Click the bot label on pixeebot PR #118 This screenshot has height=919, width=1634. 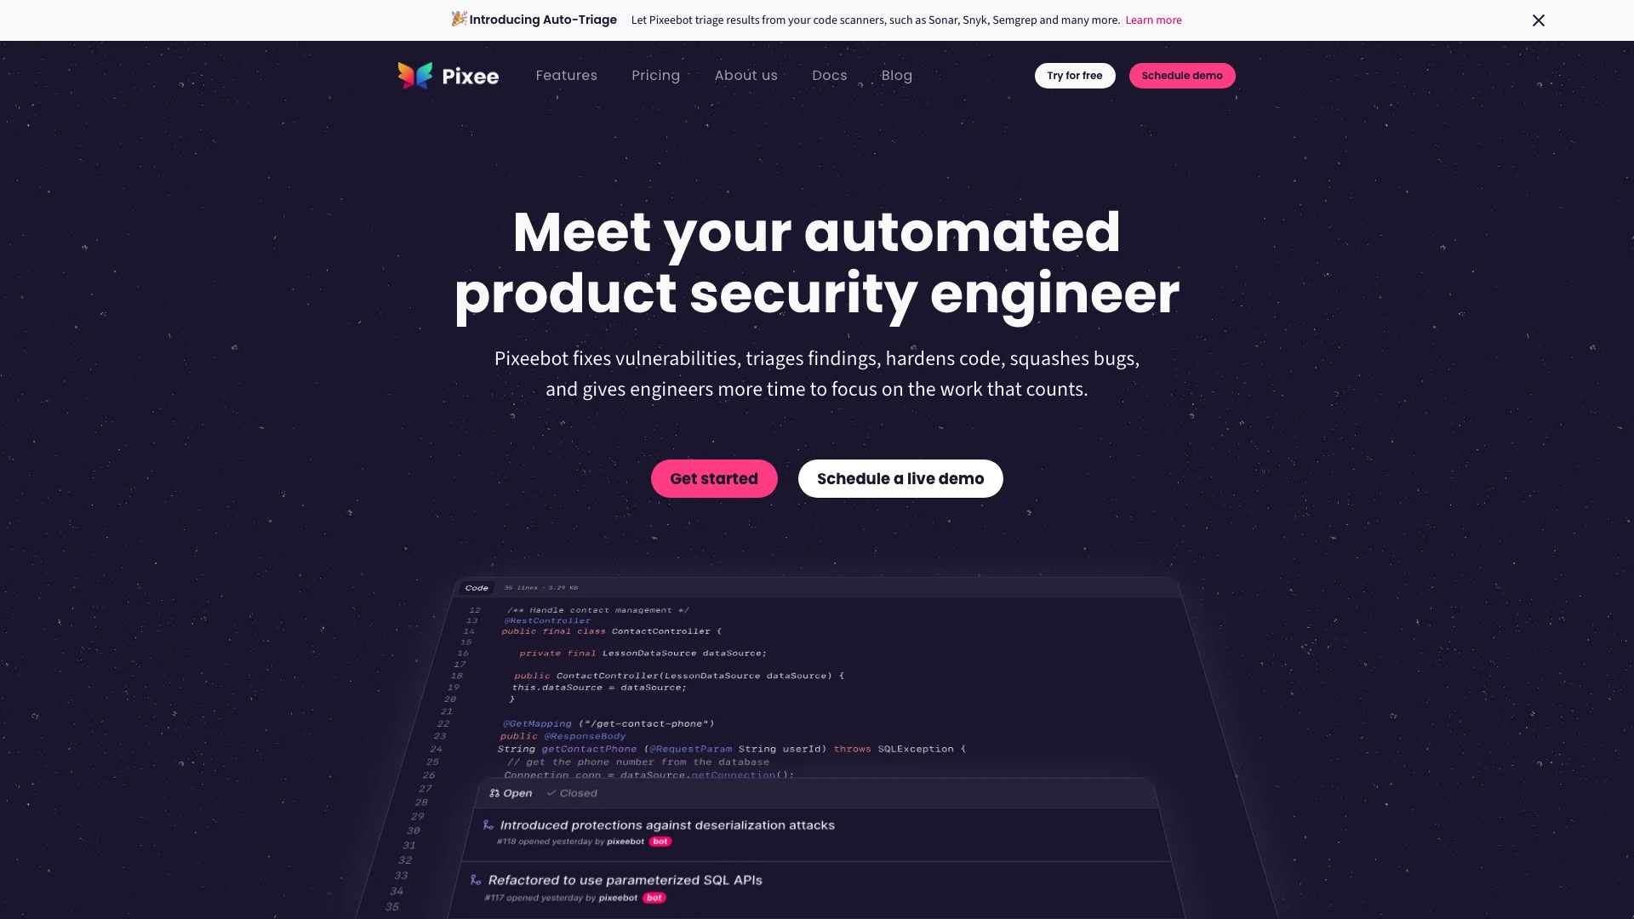(x=659, y=842)
